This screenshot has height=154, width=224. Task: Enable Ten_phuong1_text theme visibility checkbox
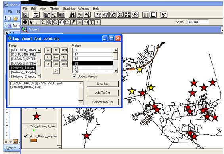coord(26,127)
